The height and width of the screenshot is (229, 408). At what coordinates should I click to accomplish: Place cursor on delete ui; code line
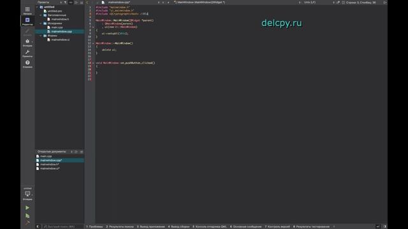tap(109, 50)
